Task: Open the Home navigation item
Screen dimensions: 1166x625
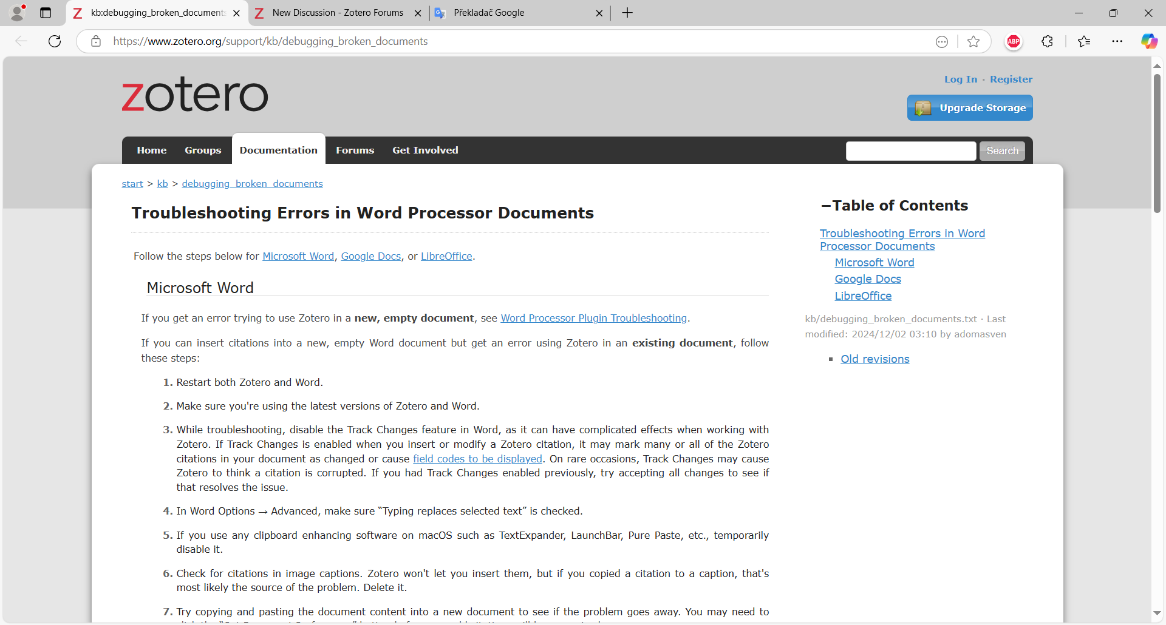Action: (152, 150)
